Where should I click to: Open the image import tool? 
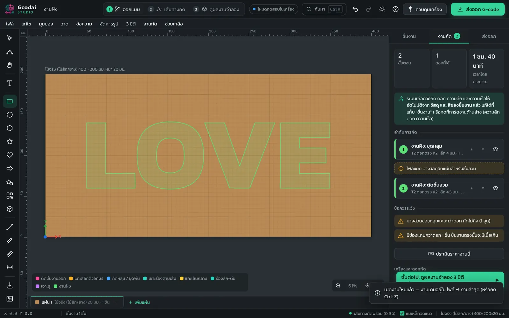(x=10, y=299)
